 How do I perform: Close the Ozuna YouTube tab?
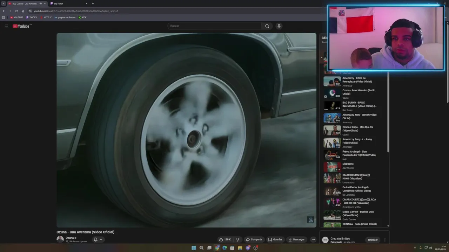(45, 3)
